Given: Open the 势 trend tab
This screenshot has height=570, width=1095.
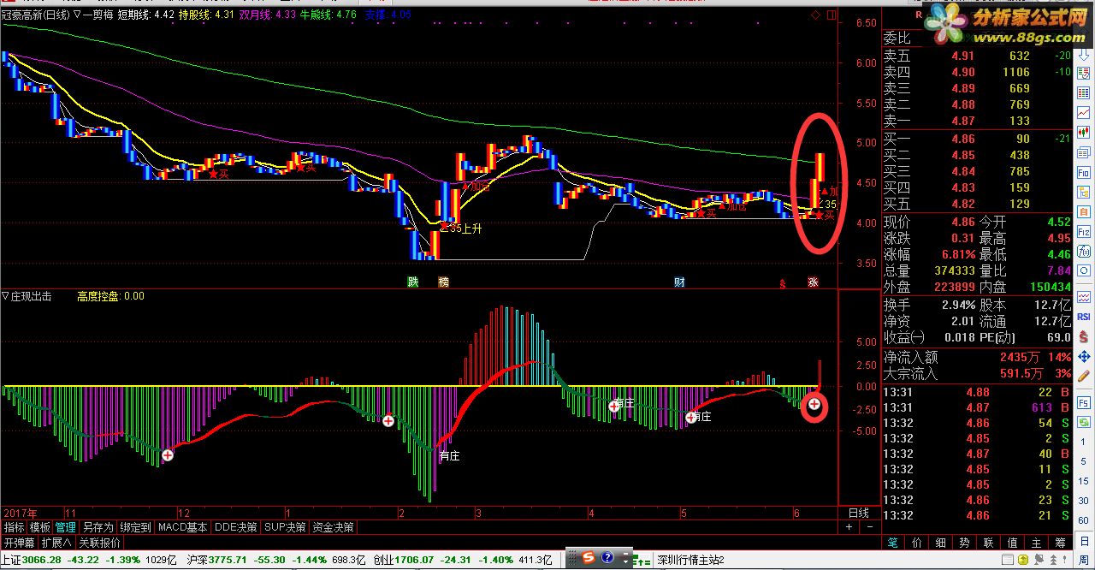Looking at the screenshot, I should [964, 543].
